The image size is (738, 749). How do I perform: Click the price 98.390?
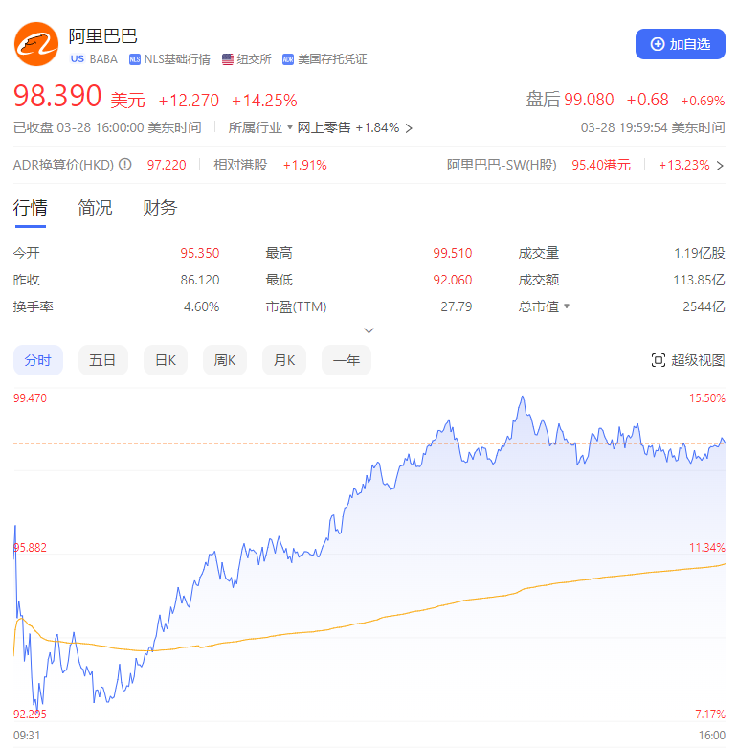(57, 96)
